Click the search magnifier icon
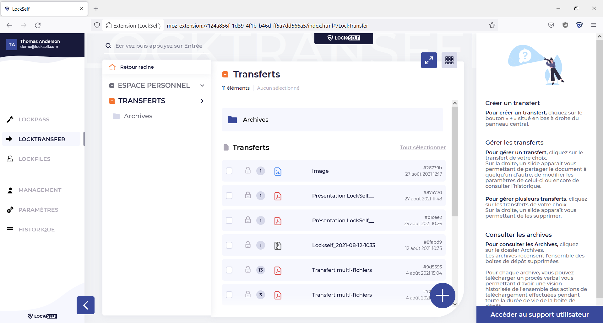 pos(108,46)
